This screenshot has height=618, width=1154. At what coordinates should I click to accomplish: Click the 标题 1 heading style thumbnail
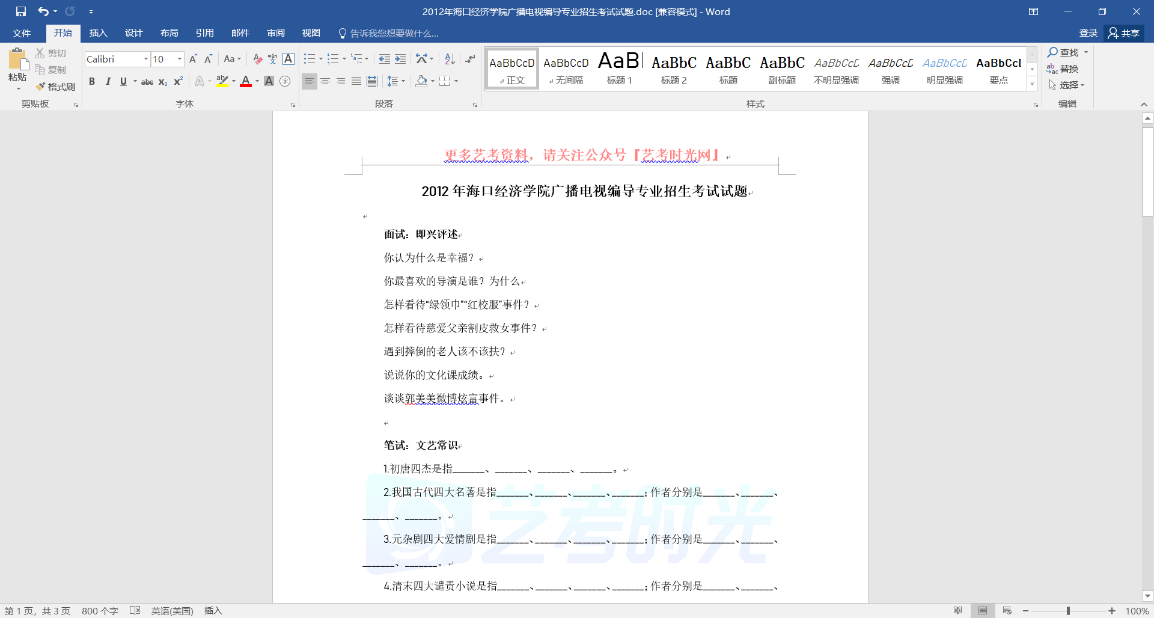pyautogui.click(x=619, y=68)
